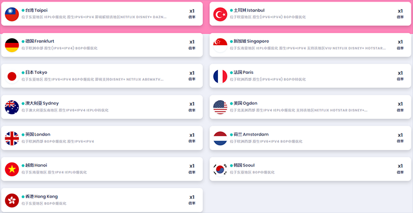
Task: Click the Taiwan flag icon
Action: point(12,14)
